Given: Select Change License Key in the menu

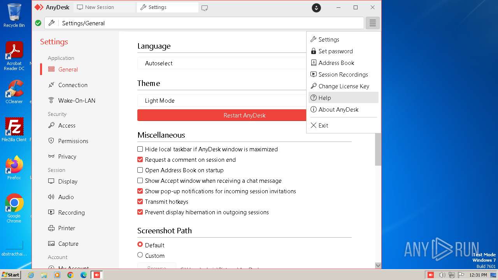Looking at the screenshot, I should pos(344,86).
